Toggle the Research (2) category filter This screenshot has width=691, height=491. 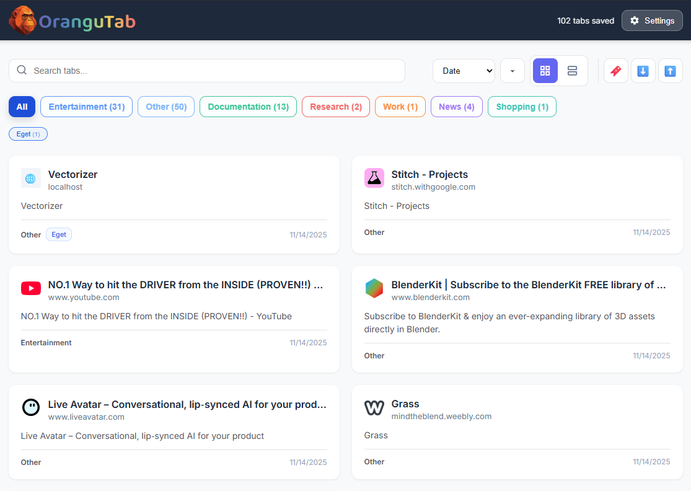335,107
